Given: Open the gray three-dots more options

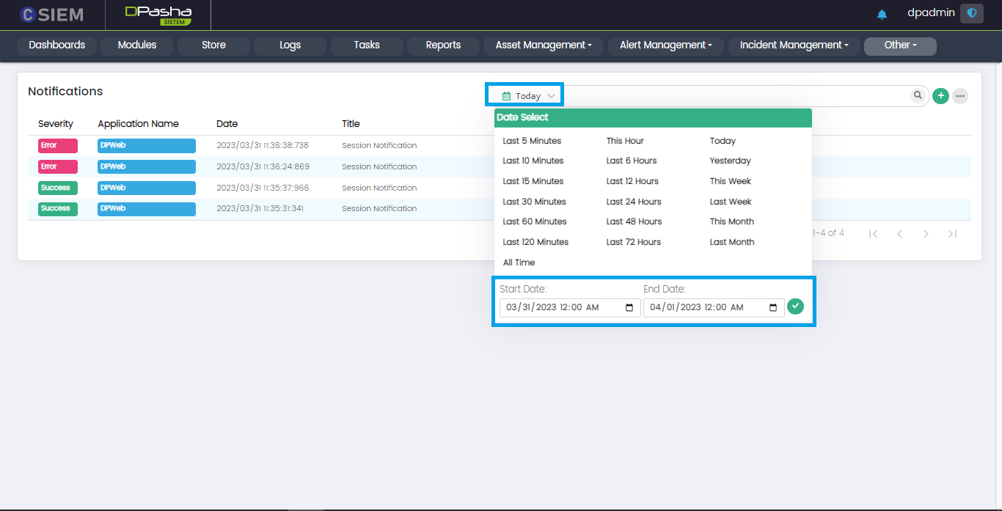Looking at the screenshot, I should 959,96.
